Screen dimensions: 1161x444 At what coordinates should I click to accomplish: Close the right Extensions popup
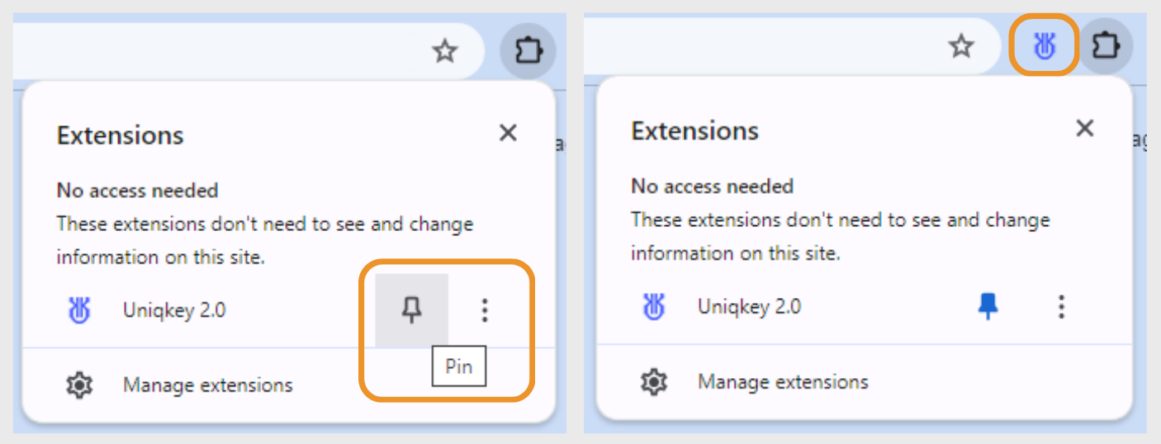(1084, 128)
